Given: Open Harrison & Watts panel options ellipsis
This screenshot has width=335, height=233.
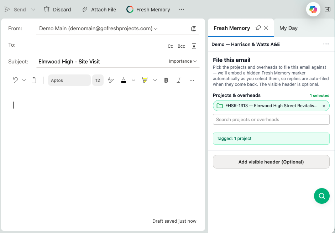Looking at the screenshot, I should click(x=326, y=44).
